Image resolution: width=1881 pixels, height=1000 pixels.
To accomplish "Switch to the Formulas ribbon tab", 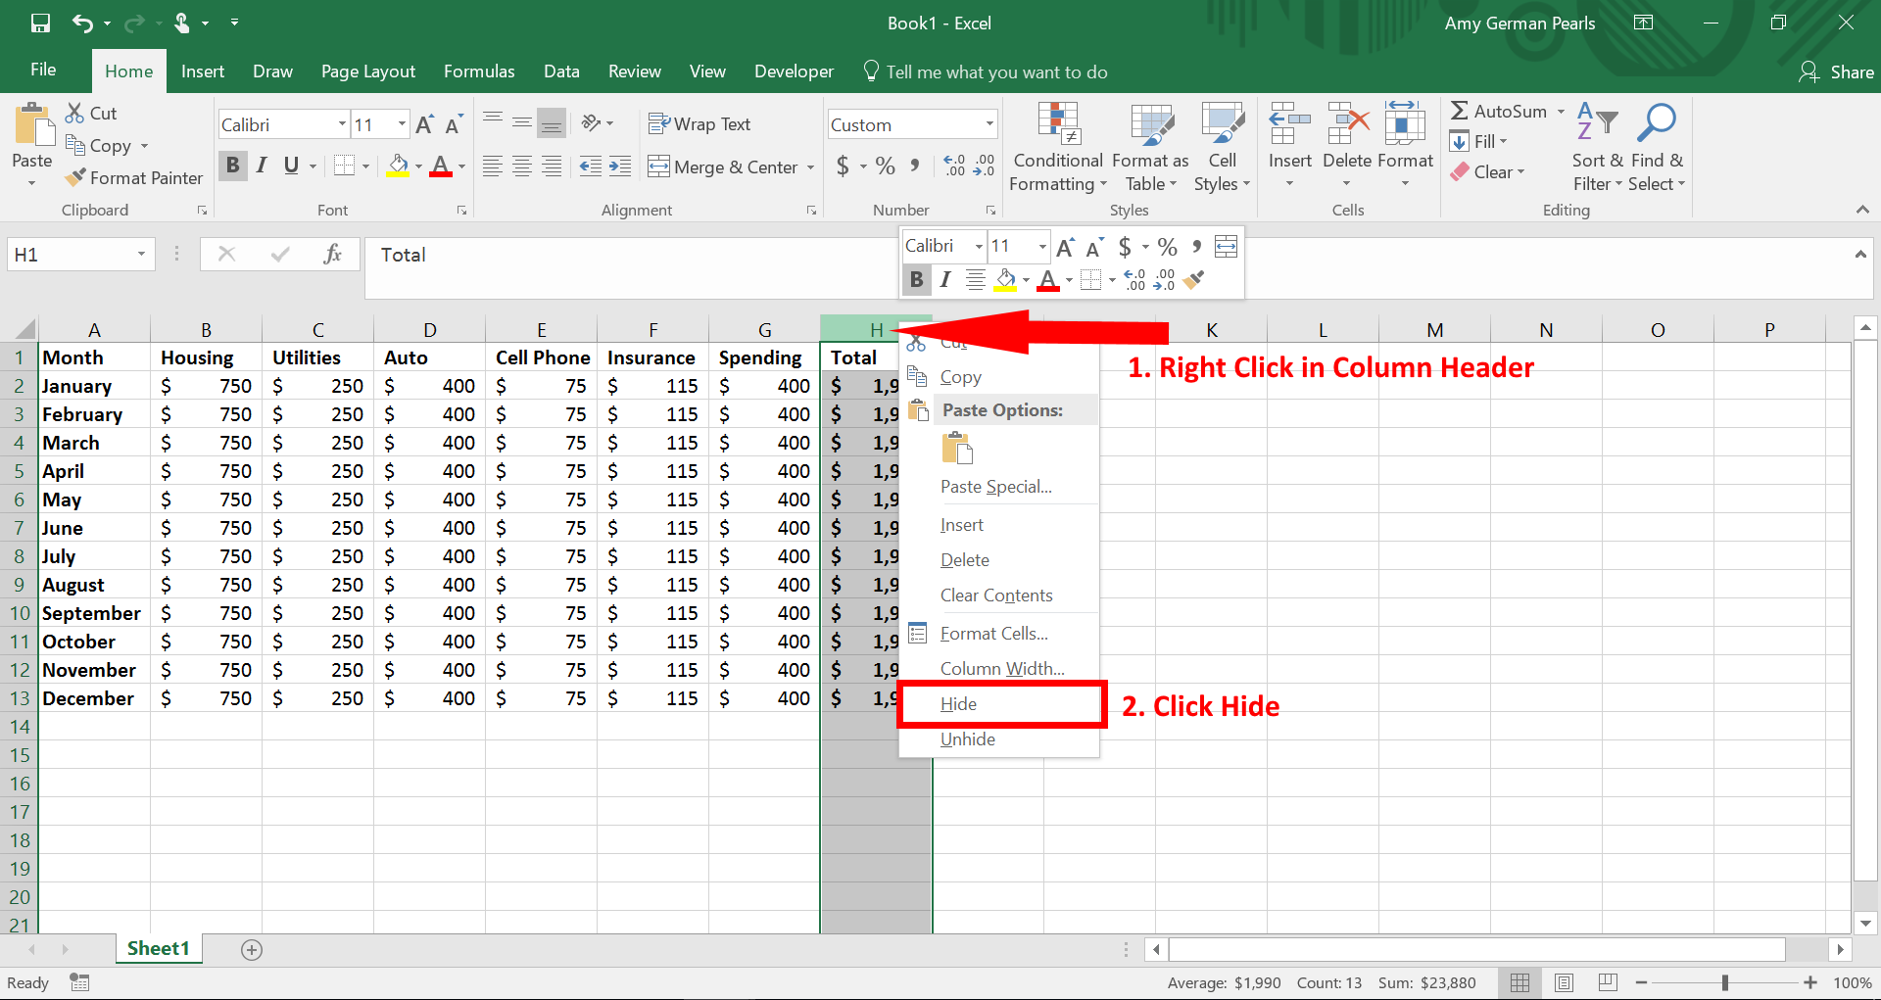I will coord(479,71).
